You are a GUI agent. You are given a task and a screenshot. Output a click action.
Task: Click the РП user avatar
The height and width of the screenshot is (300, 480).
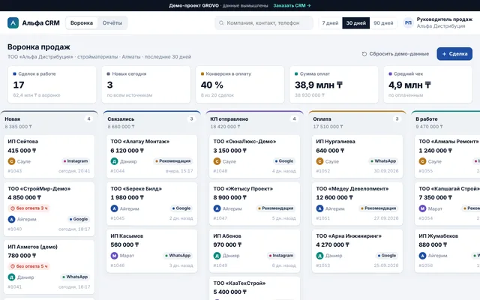pos(408,23)
